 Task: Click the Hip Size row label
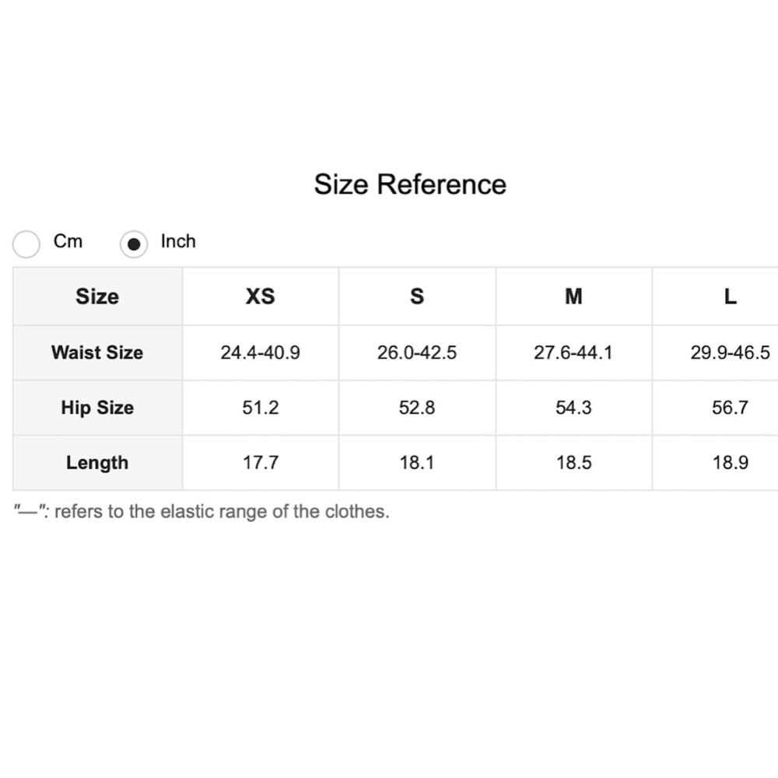click(97, 408)
